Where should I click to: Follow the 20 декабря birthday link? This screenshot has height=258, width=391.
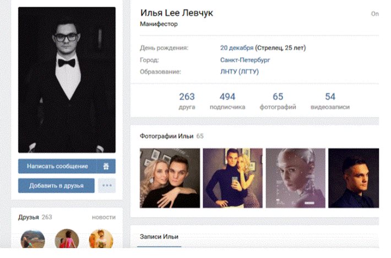point(237,48)
